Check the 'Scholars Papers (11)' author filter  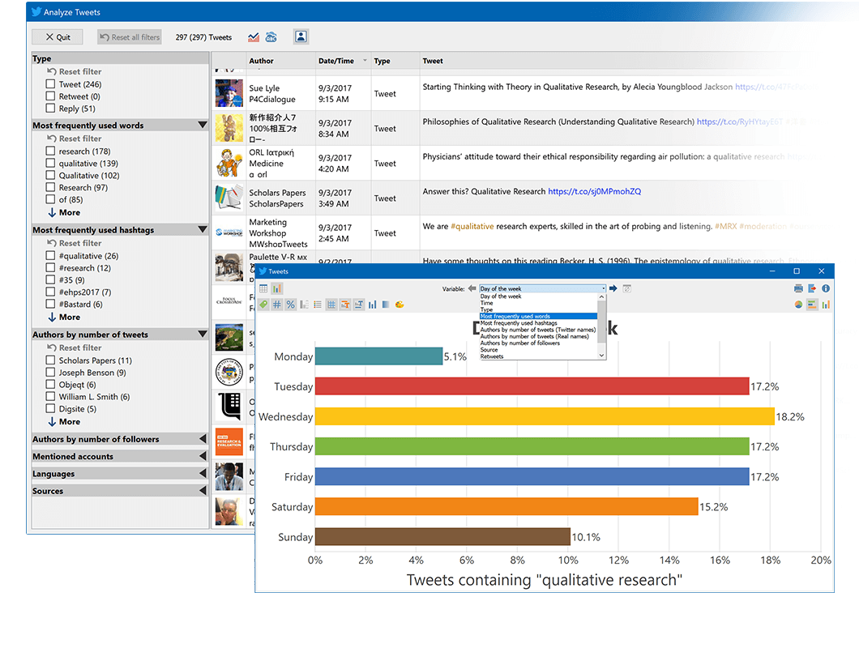coord(50,360)
